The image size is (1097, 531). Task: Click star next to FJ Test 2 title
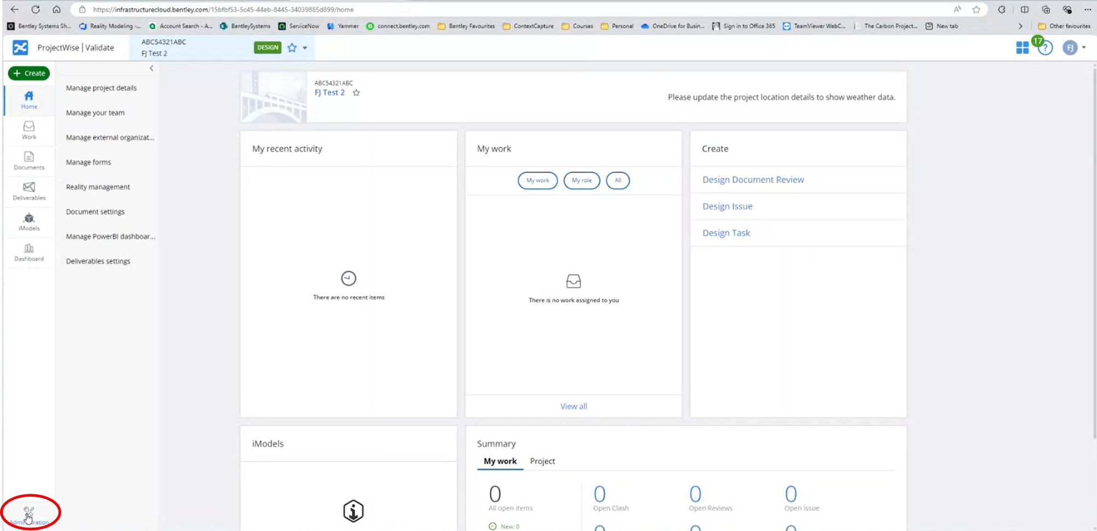tap(356, 93)
